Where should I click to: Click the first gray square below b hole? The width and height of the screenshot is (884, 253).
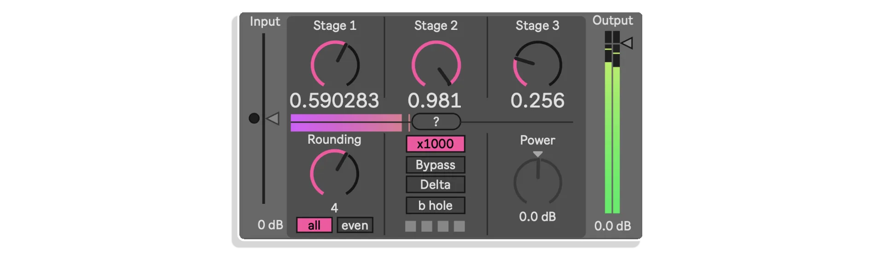point(411,226)
